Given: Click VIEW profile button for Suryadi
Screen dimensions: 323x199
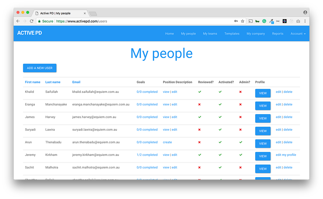Looking at the screenshot, I should [x=263, y=131].
